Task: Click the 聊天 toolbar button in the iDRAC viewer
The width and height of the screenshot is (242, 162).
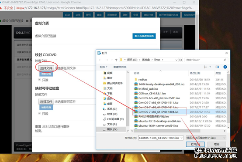Action: 88,15
